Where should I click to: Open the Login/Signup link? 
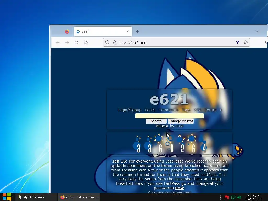(x=129, y=110)
